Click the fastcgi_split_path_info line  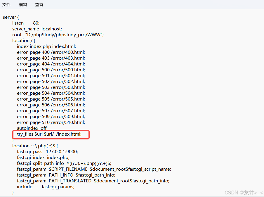coord(64,163)
